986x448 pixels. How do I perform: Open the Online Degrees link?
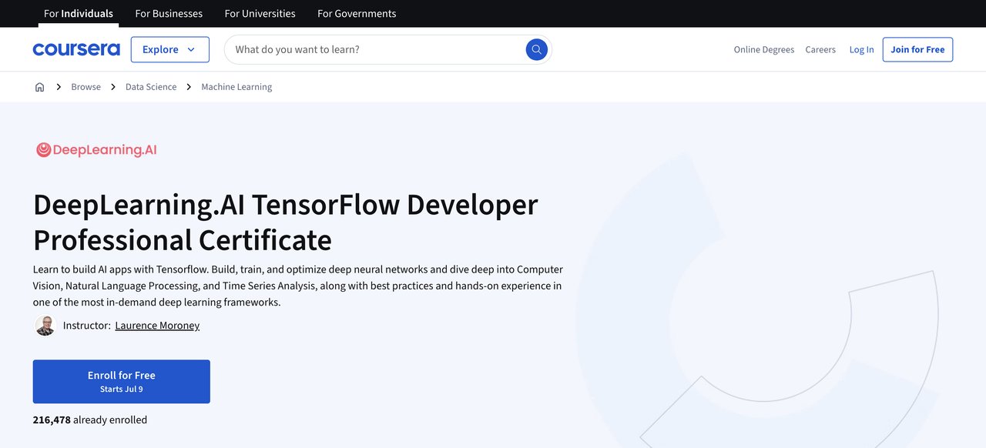tap(763, 49)
